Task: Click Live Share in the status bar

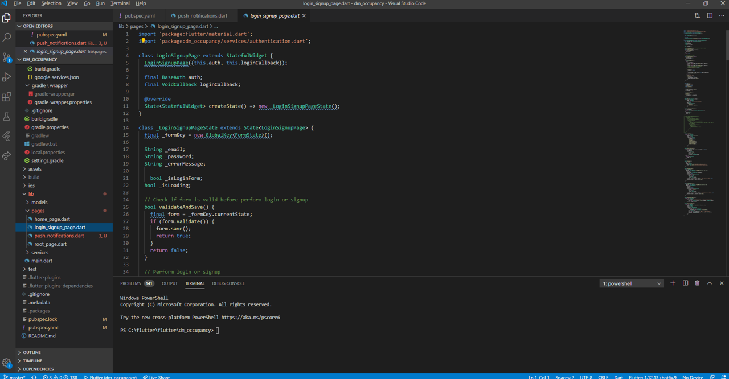Action: pos(156,377)
